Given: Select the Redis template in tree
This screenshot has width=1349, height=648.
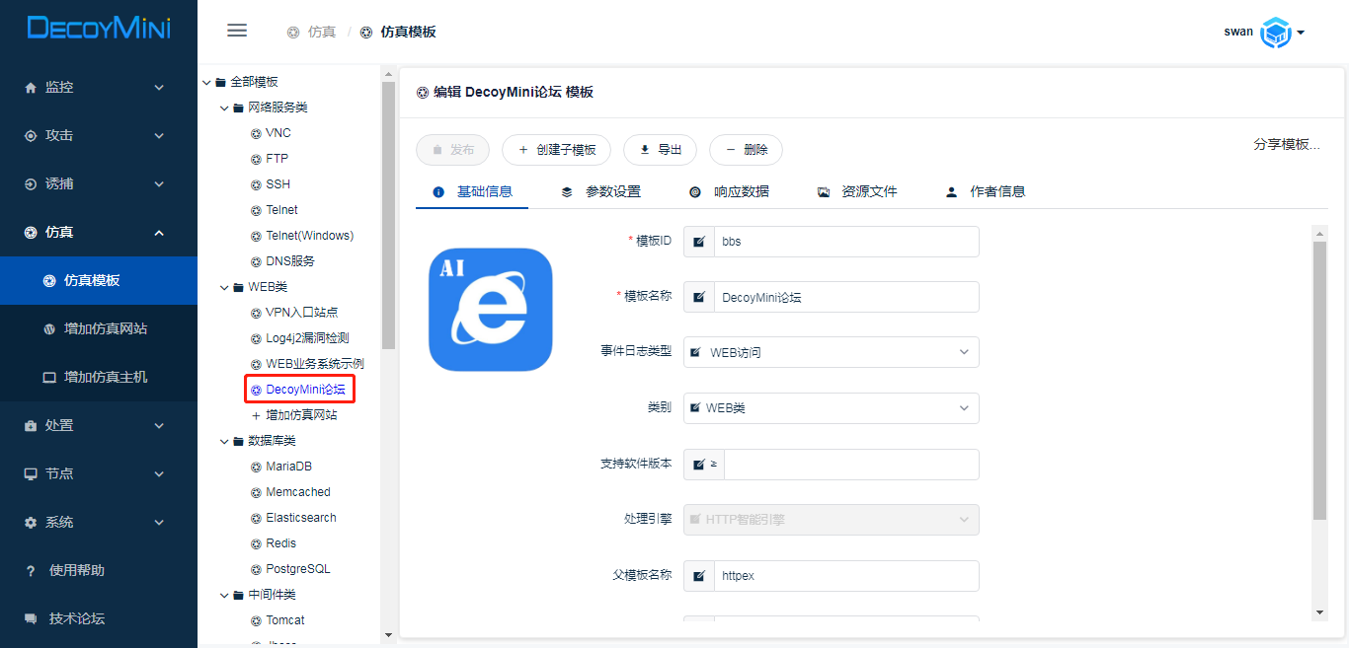Looking at the screenshot, I should coord(280,543).
